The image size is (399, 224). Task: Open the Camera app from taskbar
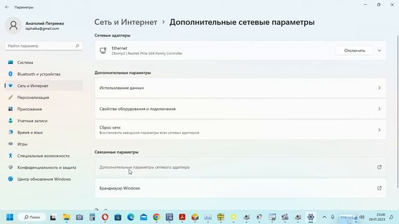pyautogui.click(x=79, y=217)
